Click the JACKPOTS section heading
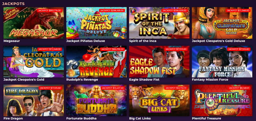 click(x=13, y=3)
